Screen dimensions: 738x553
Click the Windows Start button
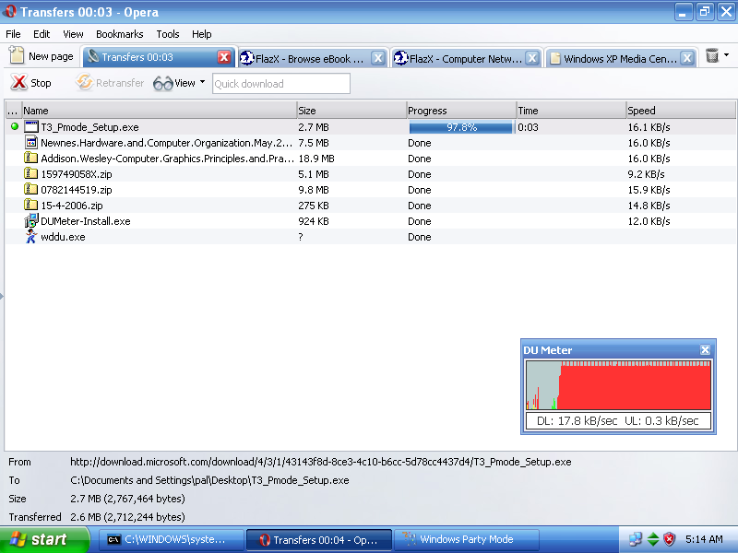click(45, 539)
